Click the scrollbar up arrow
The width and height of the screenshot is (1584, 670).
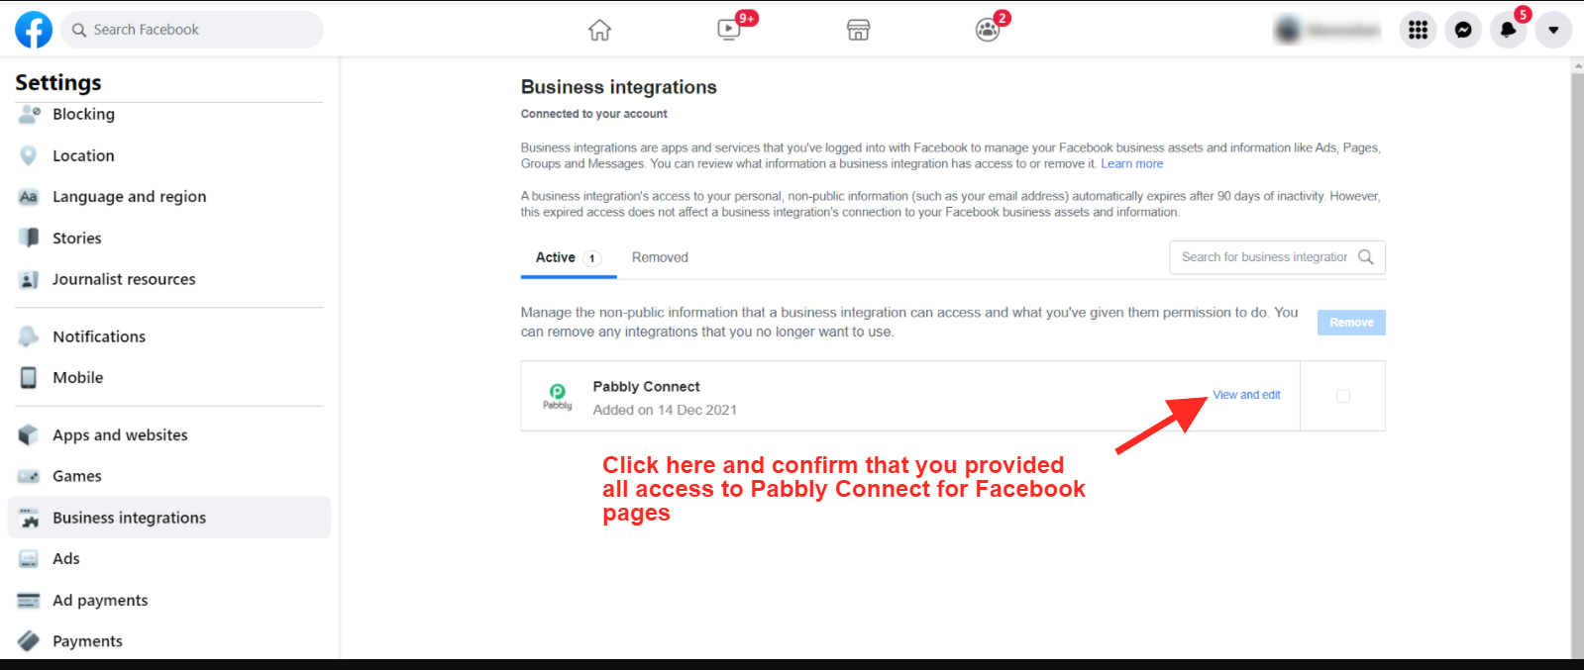point(1577,65)
